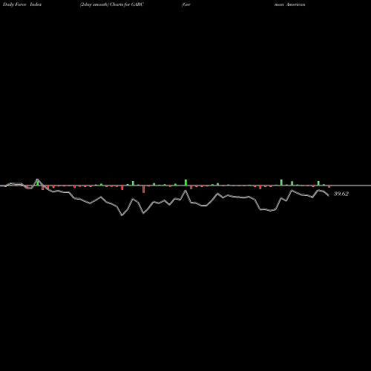Click the 'man American' header text

click(289, 4)
